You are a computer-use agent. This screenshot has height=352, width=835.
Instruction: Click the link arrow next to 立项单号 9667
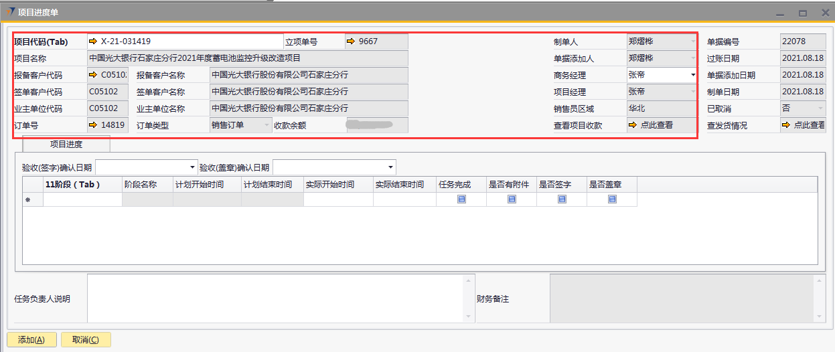[x=351, y=41]
